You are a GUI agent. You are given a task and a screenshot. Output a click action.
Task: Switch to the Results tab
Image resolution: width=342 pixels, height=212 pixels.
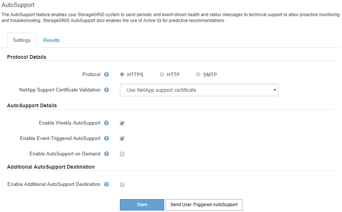(51, 40)
